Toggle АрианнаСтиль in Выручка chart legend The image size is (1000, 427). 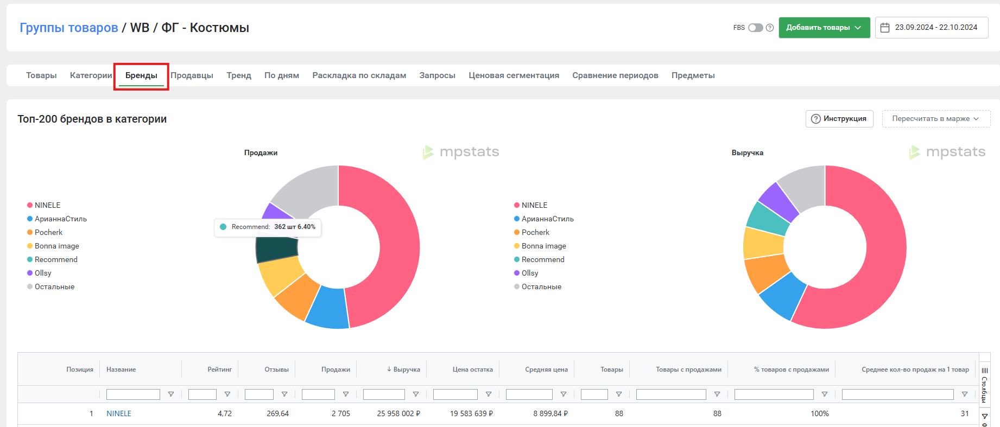(544, 219)
